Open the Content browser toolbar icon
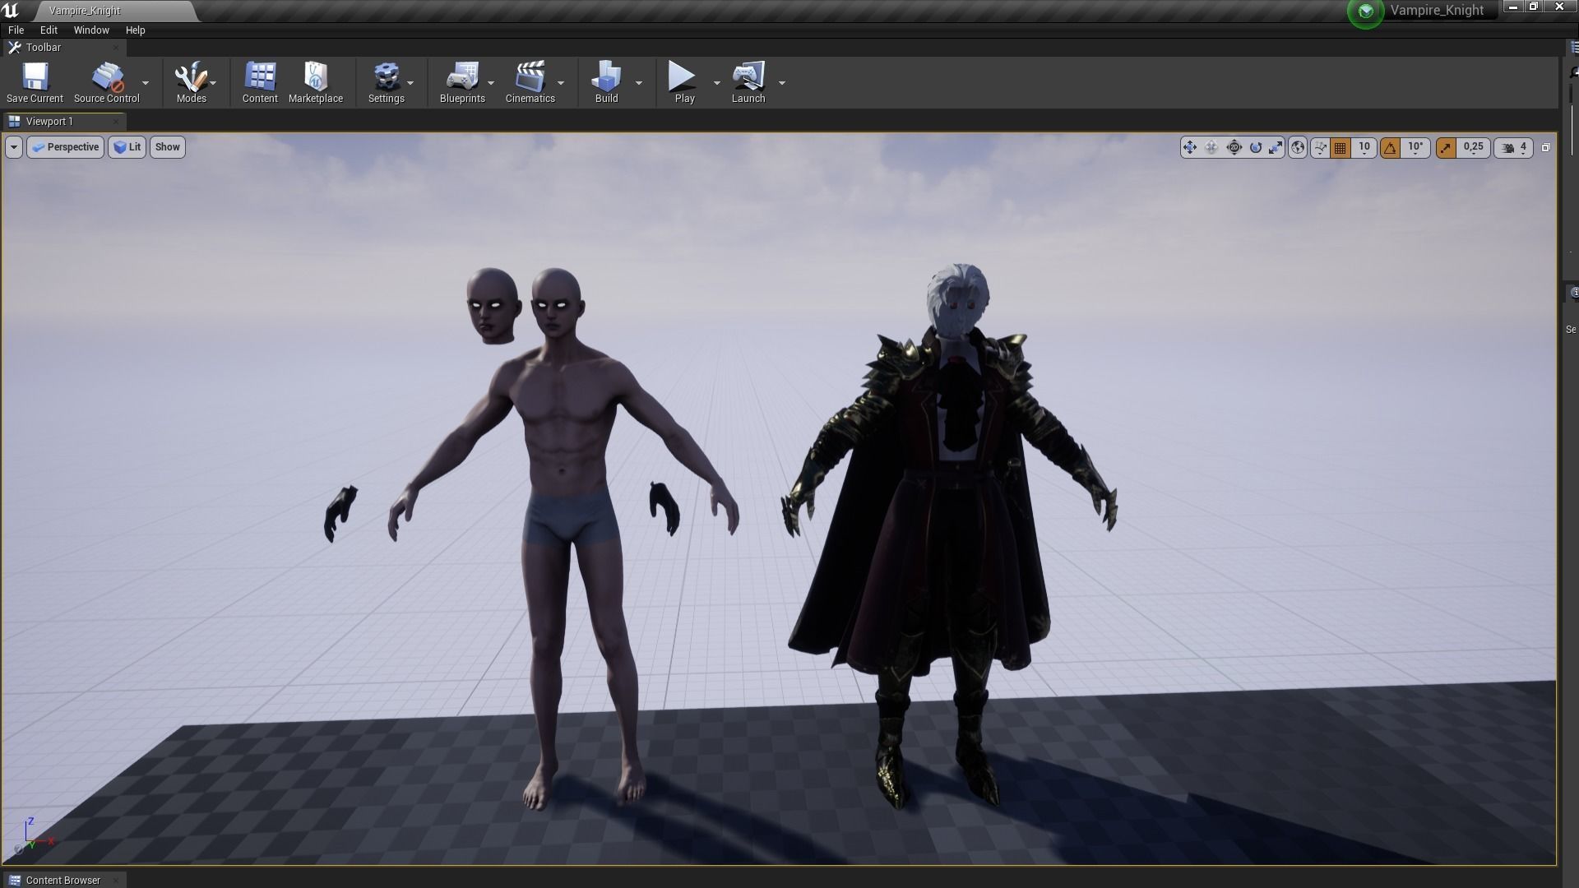The width and height of the screenshot is (1579, 888). click(x=260, y=77)
